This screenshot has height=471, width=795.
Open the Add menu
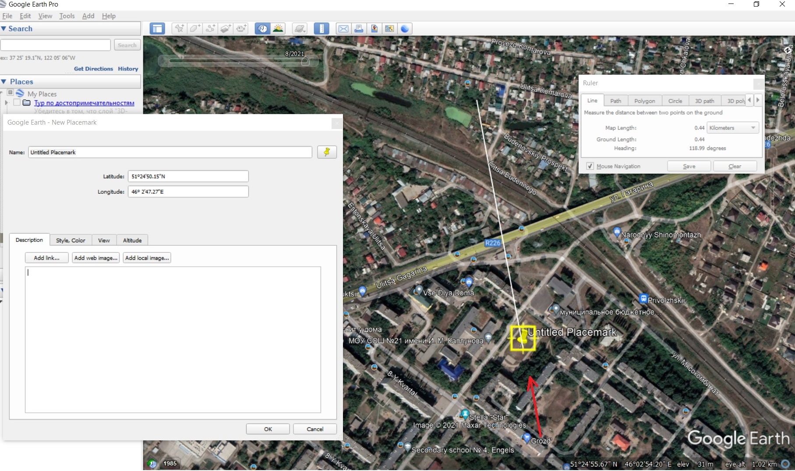pyautogui.click(x=88, y=16)
